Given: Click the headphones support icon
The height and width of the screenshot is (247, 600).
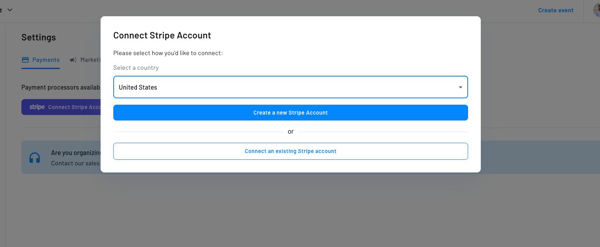Looking at the screenshot, I should 35,158.
